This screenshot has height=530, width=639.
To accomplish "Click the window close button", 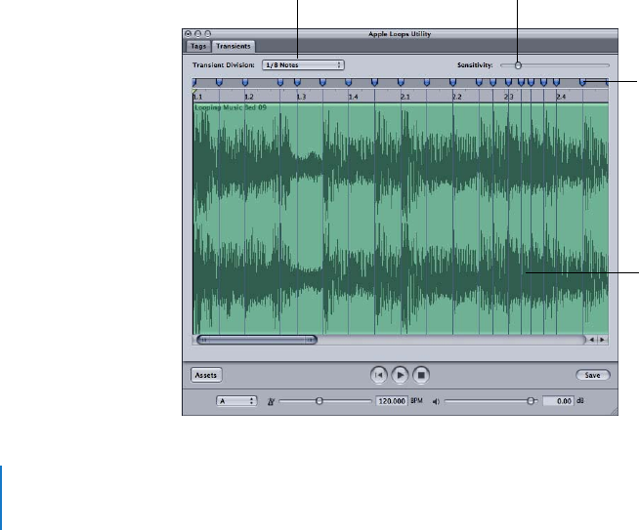I will point(188,34).
